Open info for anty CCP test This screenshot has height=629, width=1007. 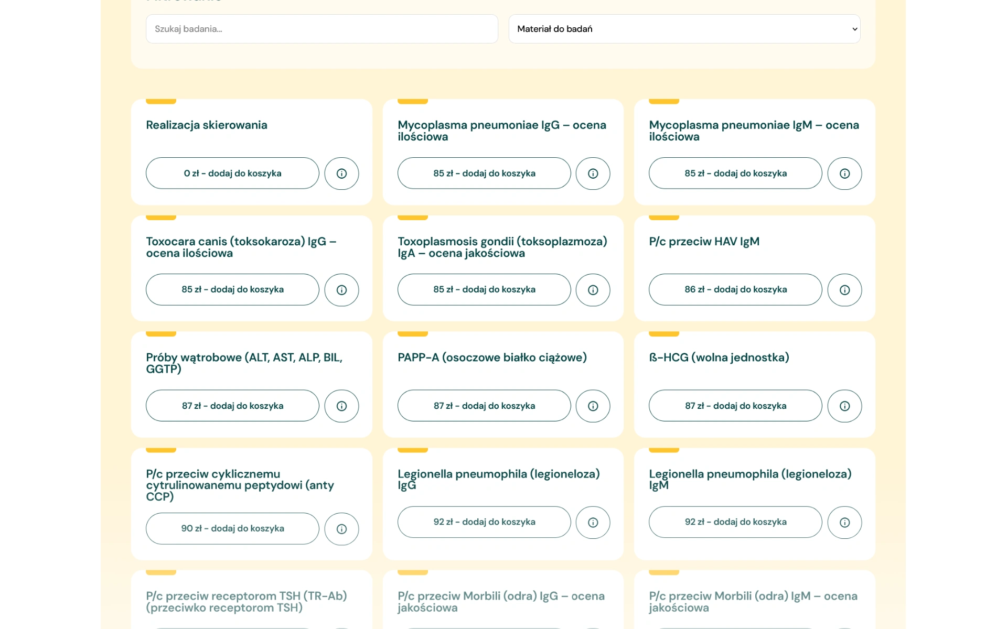point(341,529)
